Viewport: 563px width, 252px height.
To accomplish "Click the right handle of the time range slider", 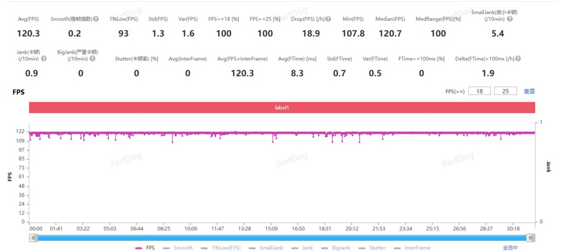I will click(531, 238).
